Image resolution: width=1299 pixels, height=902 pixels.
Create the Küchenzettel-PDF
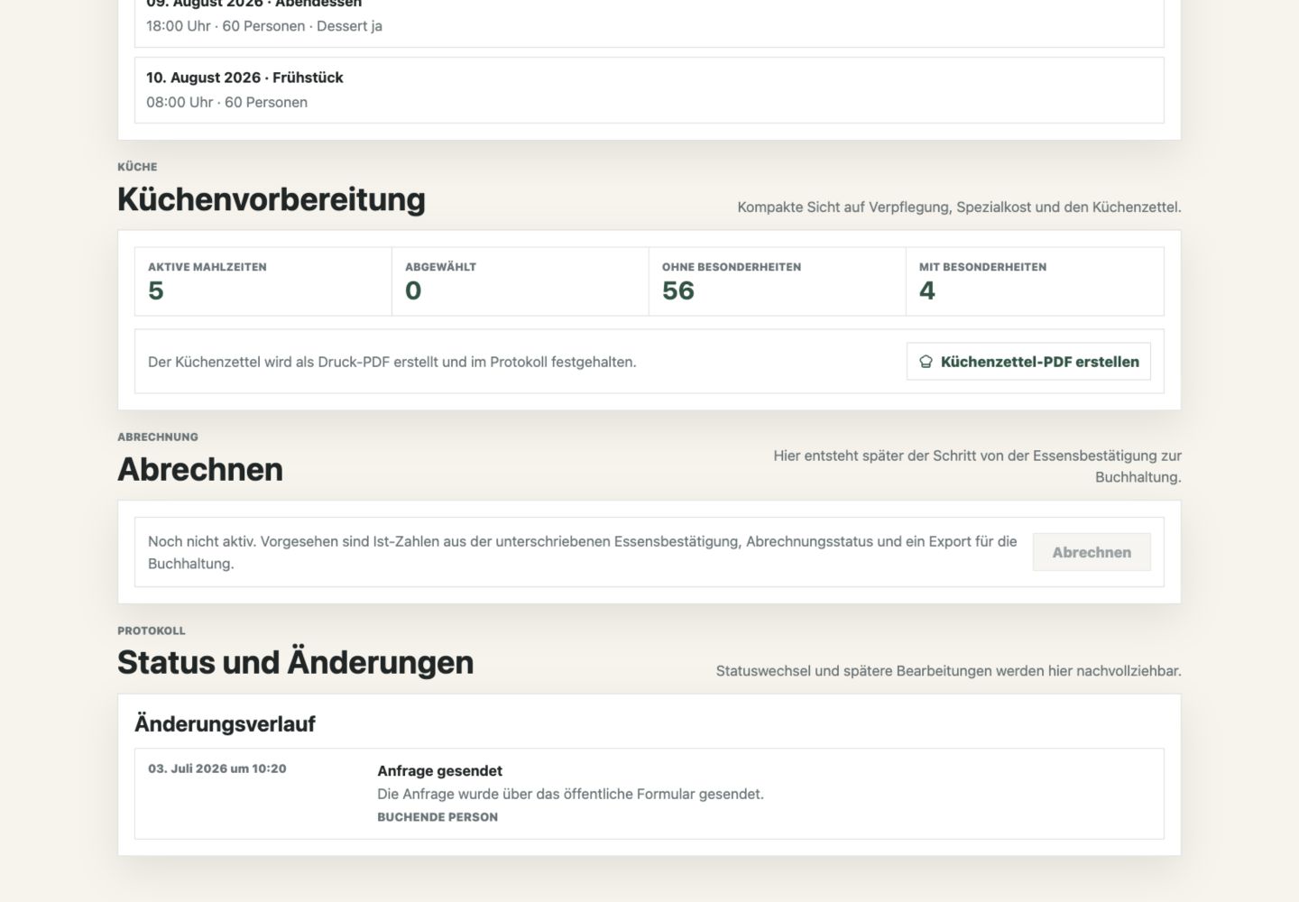pyautogui.click(x=1028, y=362)
